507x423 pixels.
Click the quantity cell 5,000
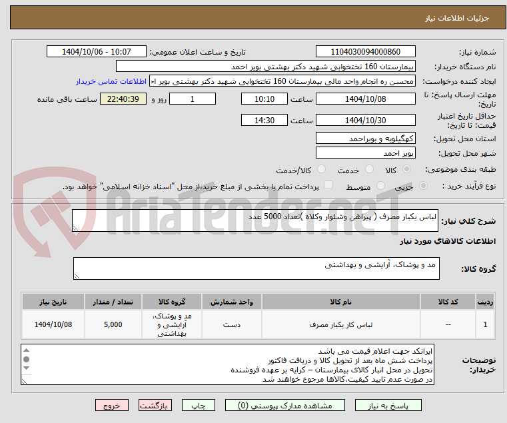[113, 324]
